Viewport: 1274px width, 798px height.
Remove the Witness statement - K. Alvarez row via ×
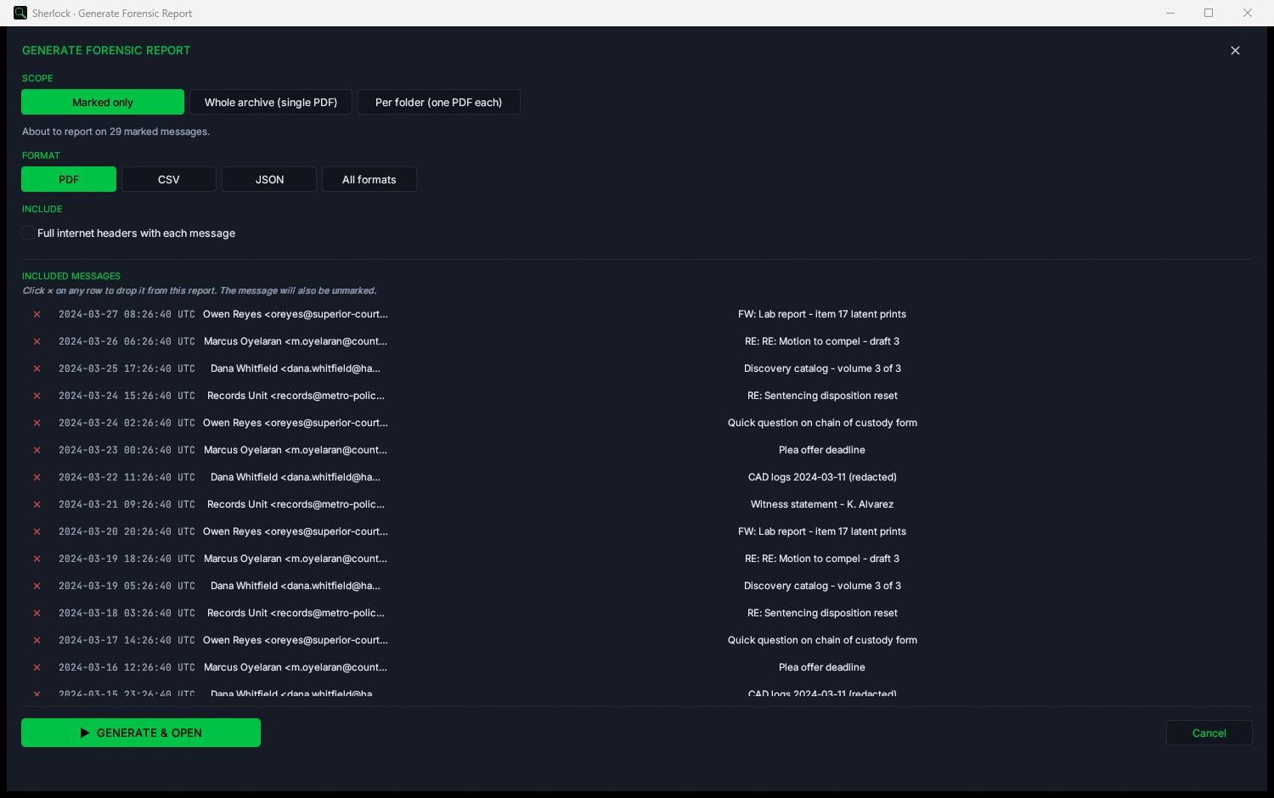coord(37,504)
